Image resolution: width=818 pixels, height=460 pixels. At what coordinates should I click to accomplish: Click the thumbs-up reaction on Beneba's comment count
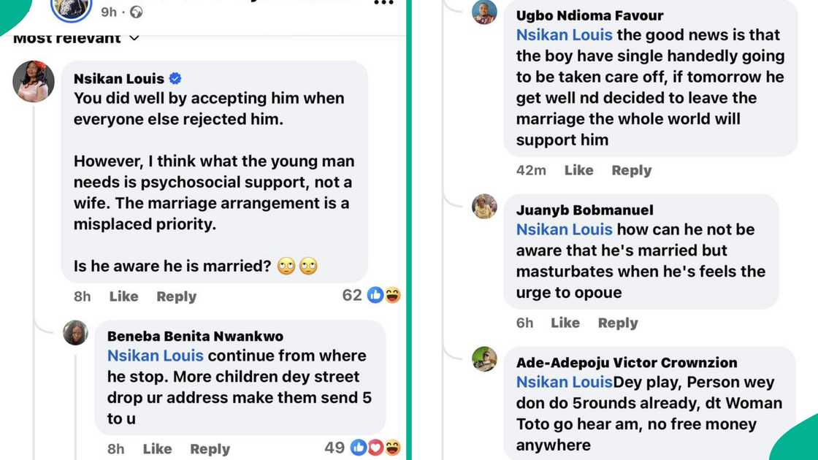pyautogui.click(x=359, y=448)
